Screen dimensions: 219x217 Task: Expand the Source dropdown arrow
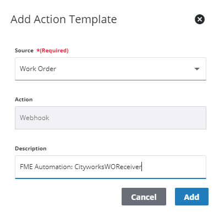click(197, 69)
